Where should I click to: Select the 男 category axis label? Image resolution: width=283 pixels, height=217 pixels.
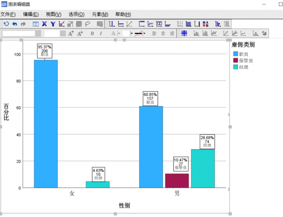coord(177,193)
